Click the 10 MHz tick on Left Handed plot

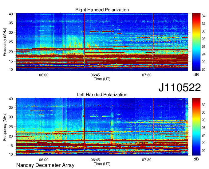pyautogui.click(x=11, y=154)
